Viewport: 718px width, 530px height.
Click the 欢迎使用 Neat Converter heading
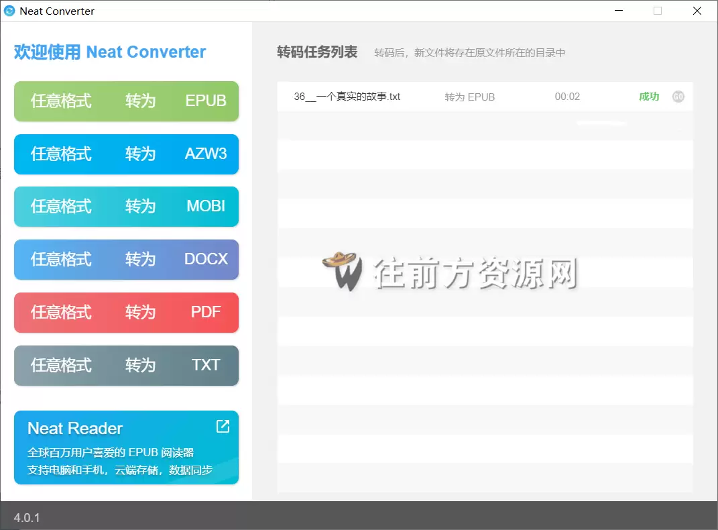(x=110, y=52)
